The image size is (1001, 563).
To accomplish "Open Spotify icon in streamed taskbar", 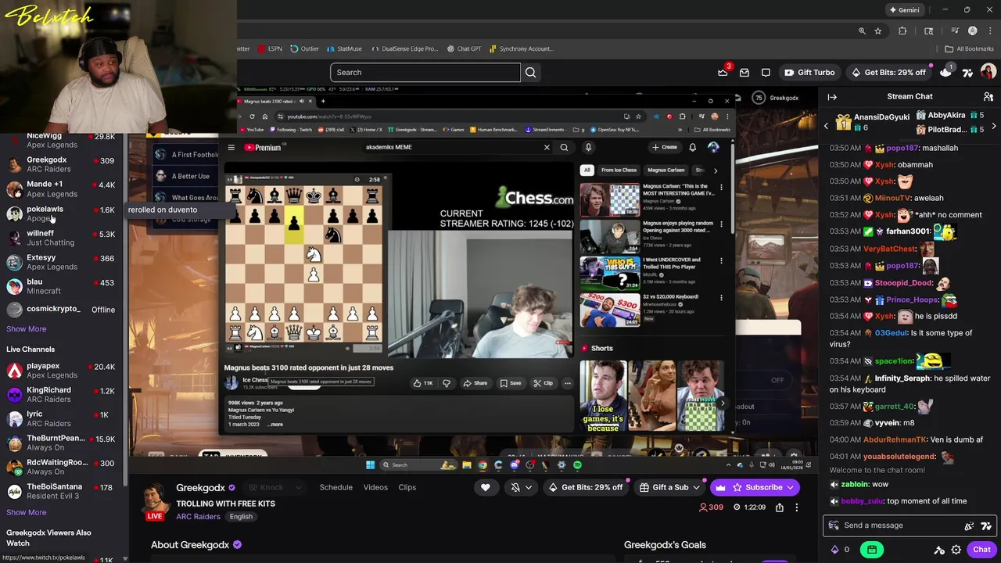I will pos(577,464).
